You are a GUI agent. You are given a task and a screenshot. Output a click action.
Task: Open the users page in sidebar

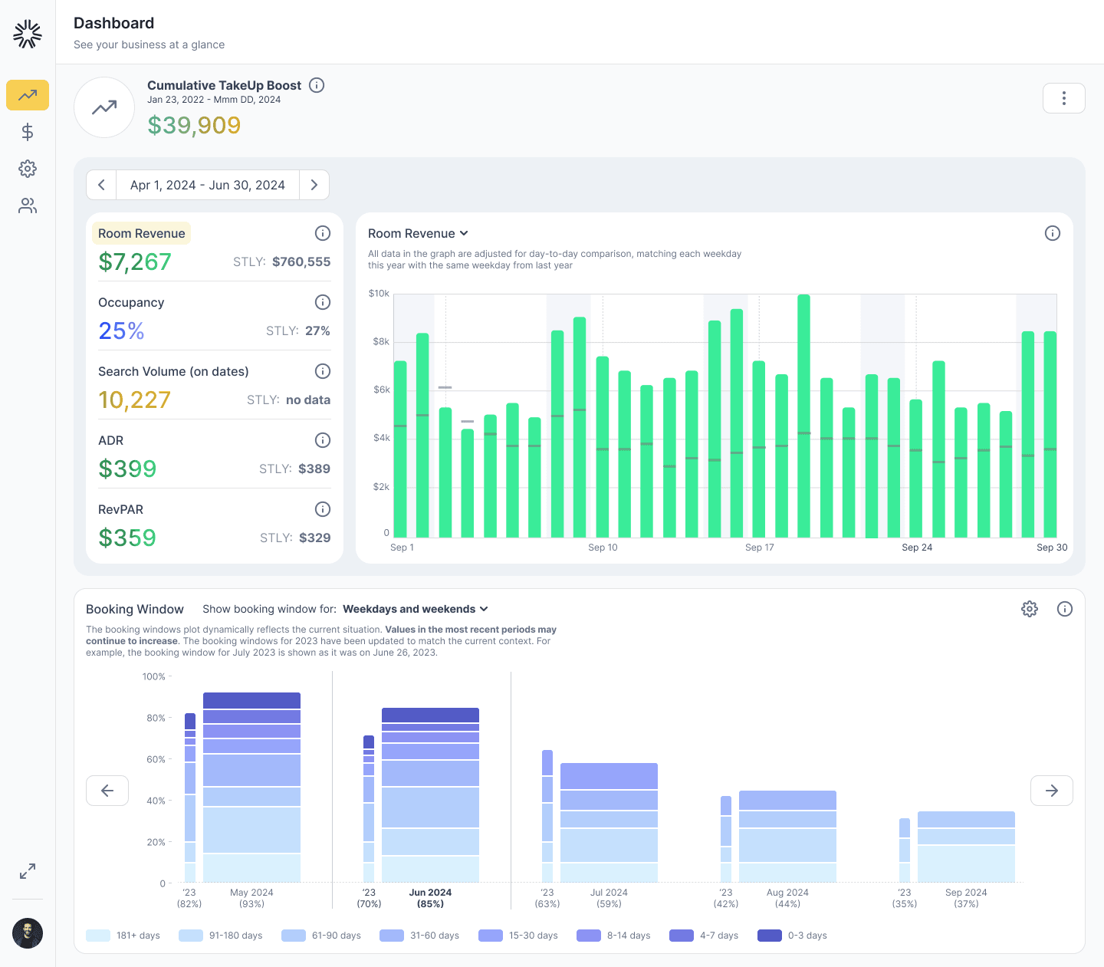pyautogui.click(x=28, y=206)
